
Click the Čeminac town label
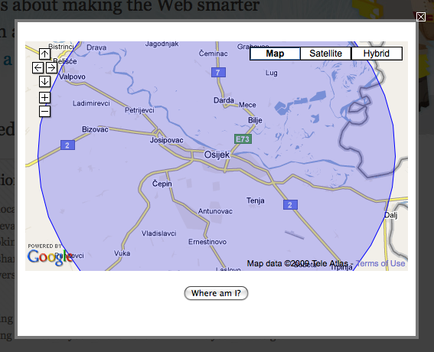(x=213, y=54)
